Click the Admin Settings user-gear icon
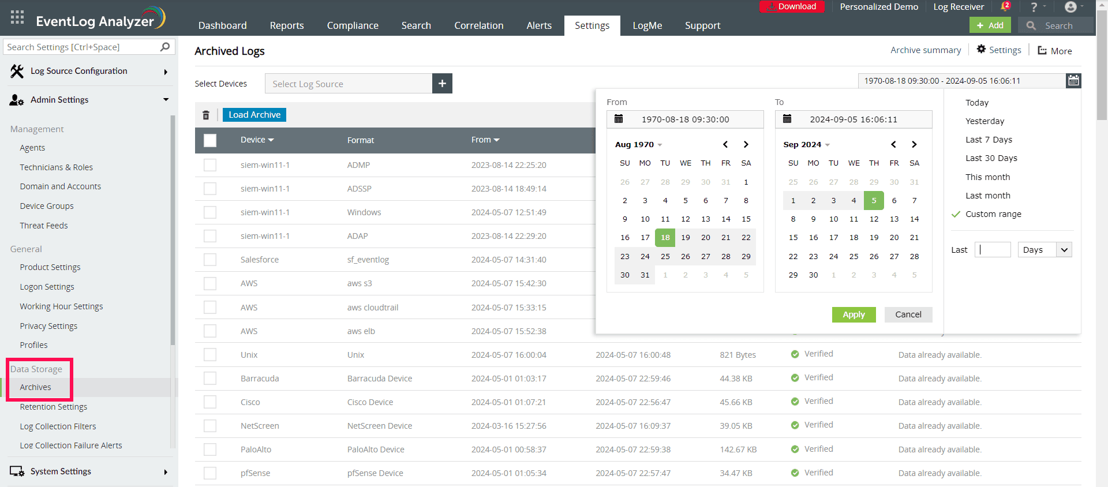Screen dimensions: 1108x487 (x=16, y=100)
